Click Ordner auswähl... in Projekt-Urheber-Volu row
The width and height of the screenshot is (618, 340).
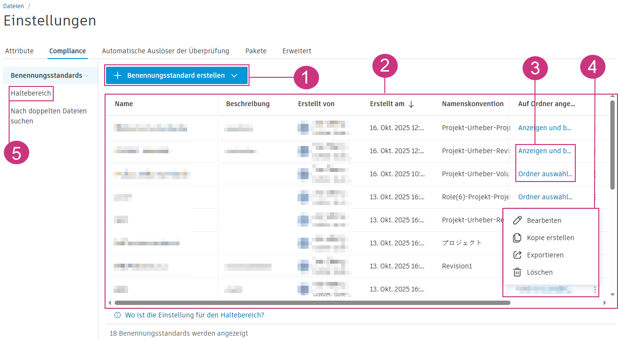coord(546,174)
